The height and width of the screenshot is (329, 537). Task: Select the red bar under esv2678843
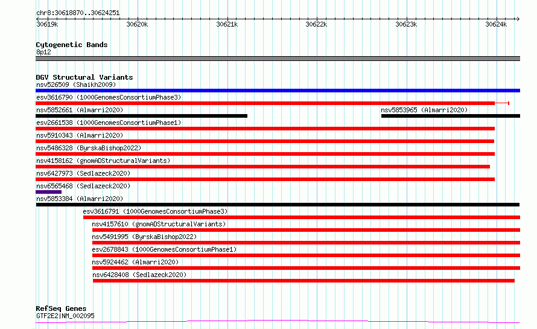pos(306,255)
